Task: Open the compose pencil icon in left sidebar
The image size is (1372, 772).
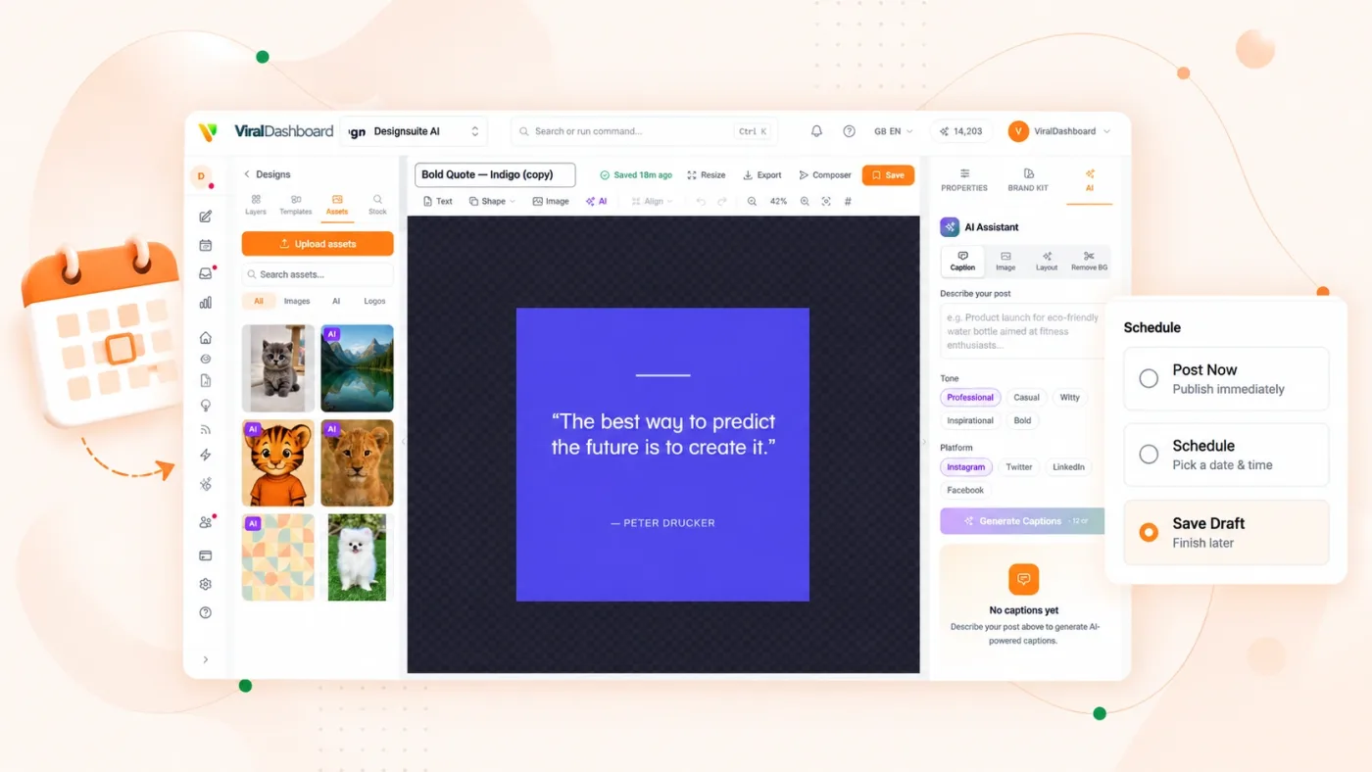Action: pyautogui.click(x=205, y=217)
